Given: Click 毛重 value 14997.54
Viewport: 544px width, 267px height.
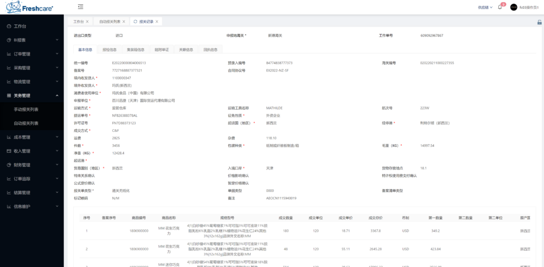Looking at the screenshot, I should point(427,146).
